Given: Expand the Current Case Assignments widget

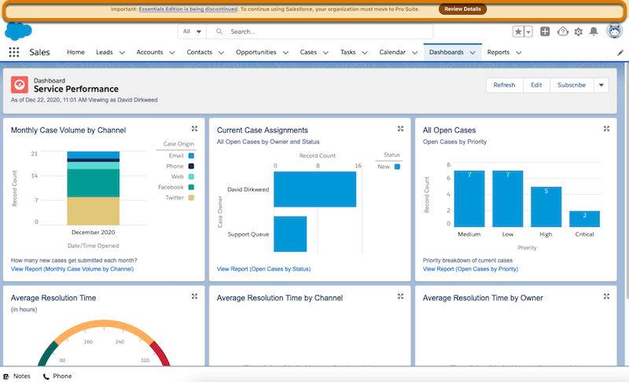Looking at the screenshot, I should point(400,129).
